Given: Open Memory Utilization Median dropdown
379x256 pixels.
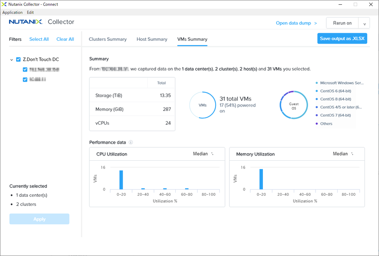Looking at the screenshot, I should coord(343,154).
